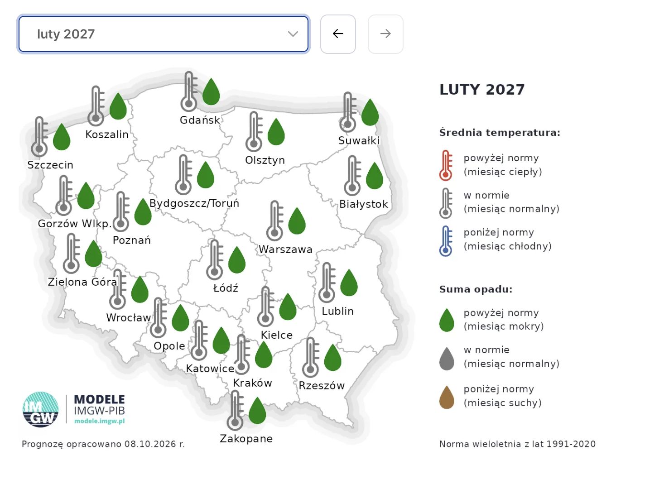Click the Zielona Góra city label
Screen dimensions: 664x489
pos(82,282)
